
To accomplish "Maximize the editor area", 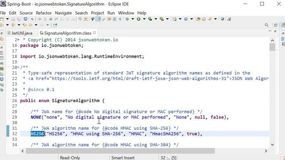I will 275,31.
